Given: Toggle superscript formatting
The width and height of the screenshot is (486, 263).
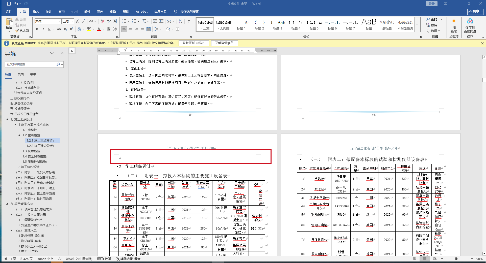Looking at the screenshot, I should pyautogui.click(x=71, y=29).
